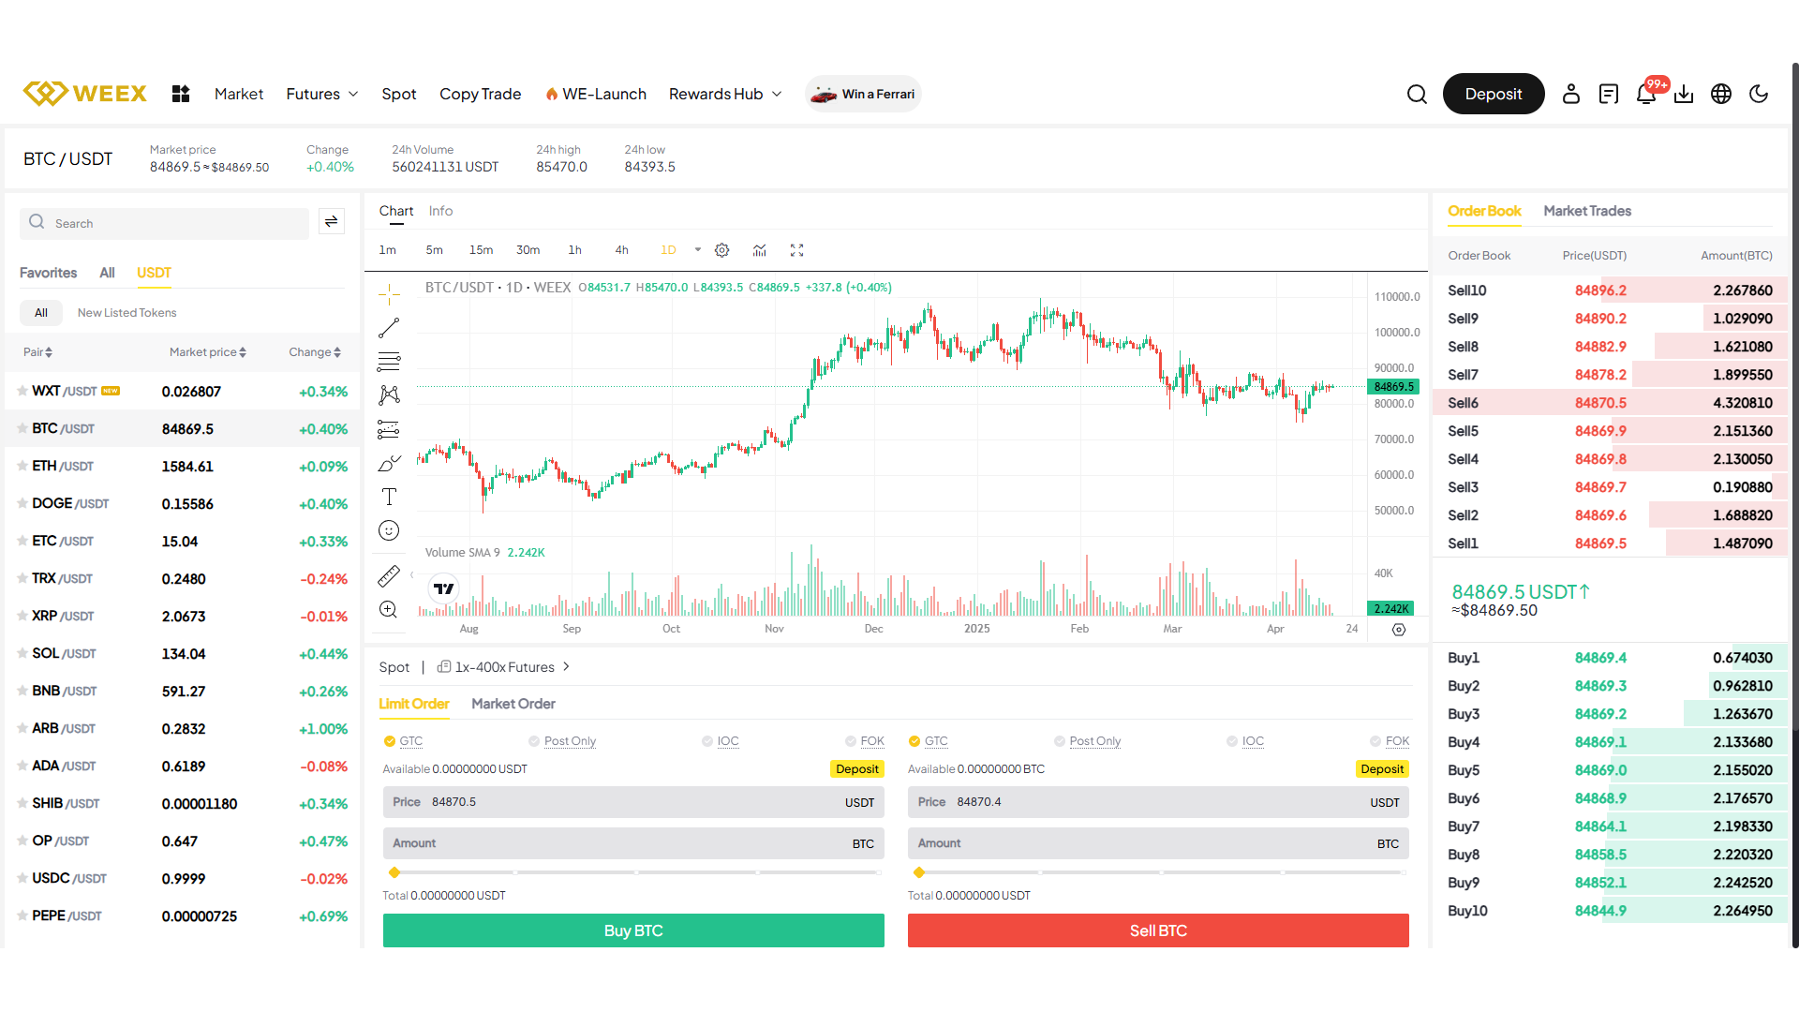The image size is (1799, 1012).
Task: Click the swap pair-list toggle icon beside Search
Action: tap(331, 221)
